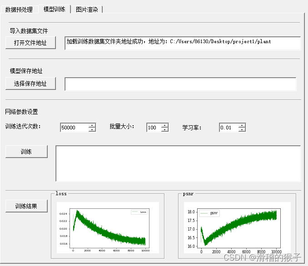Click the 批量大小 value field showing 100
This screenshot has width=308, height=266.
(x=154, y=128)
